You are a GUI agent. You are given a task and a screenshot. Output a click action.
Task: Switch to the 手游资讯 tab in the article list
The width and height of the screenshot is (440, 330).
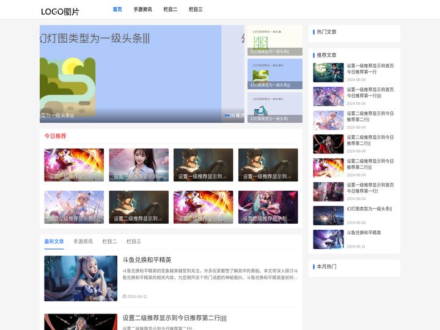83,241
